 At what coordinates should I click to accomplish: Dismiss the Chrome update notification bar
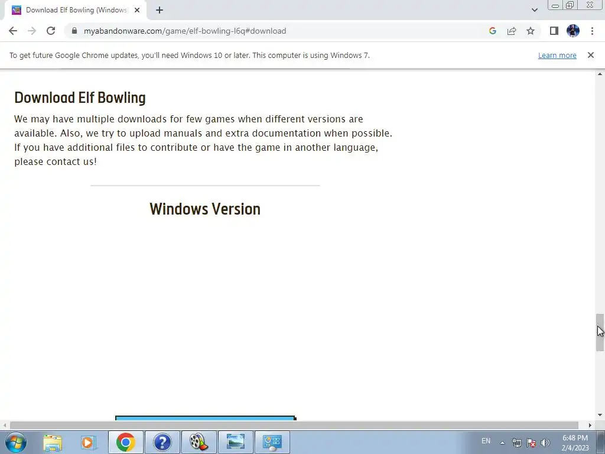click(590, 55)
